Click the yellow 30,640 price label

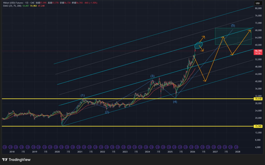coord(258,99)
